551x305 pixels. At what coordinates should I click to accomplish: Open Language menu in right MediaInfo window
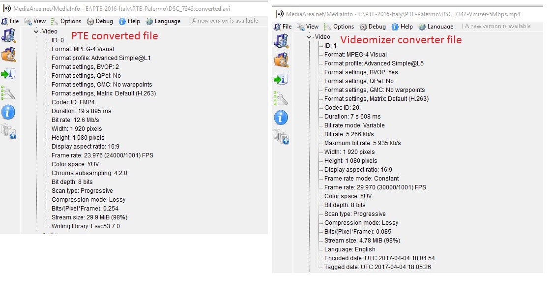click(436, 27)
